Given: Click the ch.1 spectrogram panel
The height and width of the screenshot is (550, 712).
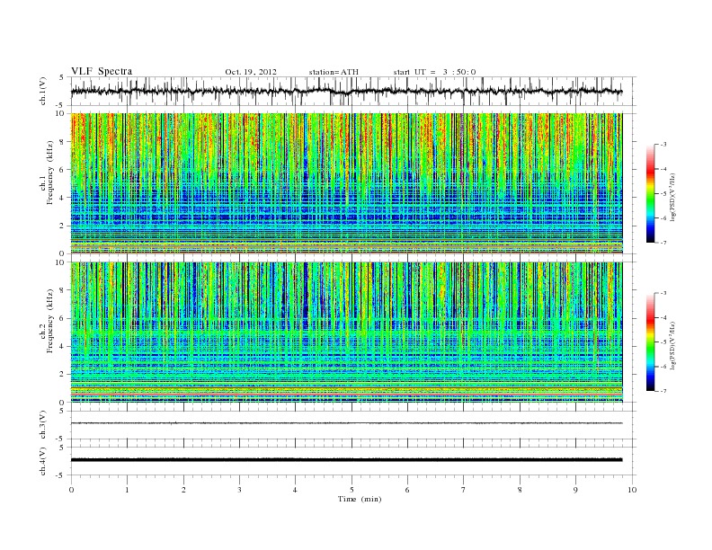Looking at the screenshot, I should point(346,183).
